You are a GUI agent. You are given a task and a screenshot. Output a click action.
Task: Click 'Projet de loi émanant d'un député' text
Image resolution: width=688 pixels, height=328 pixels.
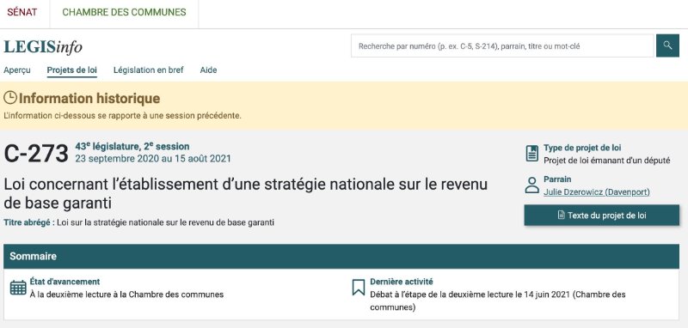click(607, 161)
